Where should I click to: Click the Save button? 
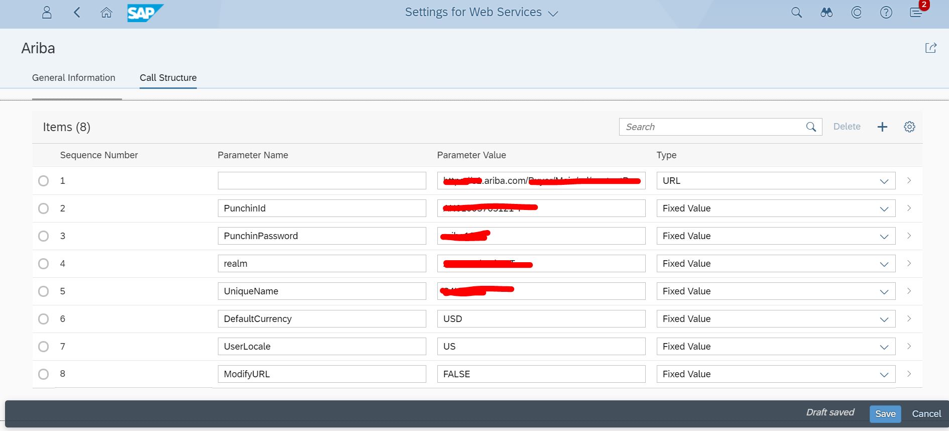coord(885,413)
